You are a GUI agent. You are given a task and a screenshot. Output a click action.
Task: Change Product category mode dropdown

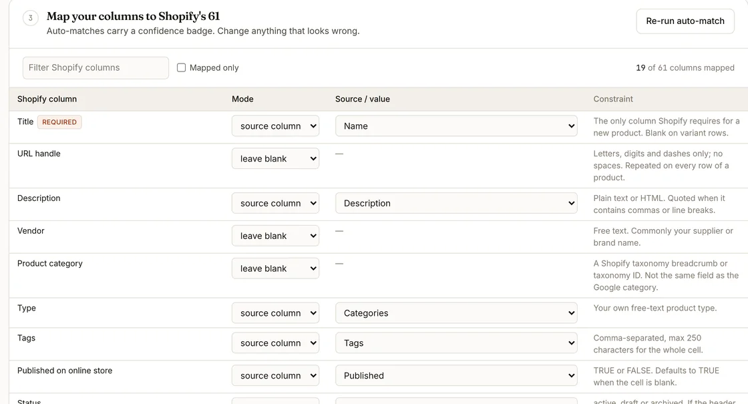click(275, 268)
